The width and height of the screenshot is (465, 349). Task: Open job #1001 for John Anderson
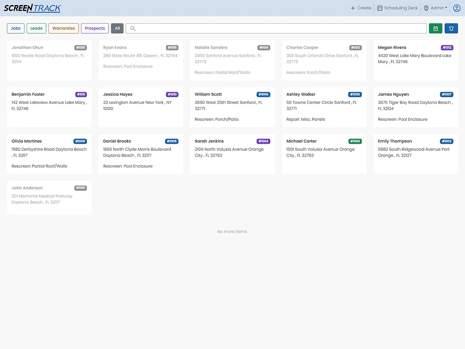click(49, 197)
